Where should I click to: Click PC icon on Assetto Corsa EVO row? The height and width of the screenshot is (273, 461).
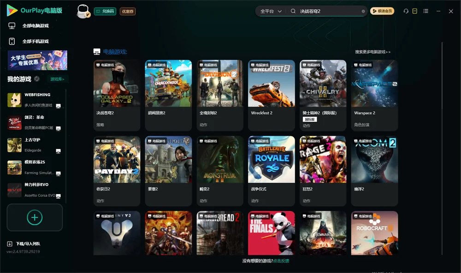(58, 196)
